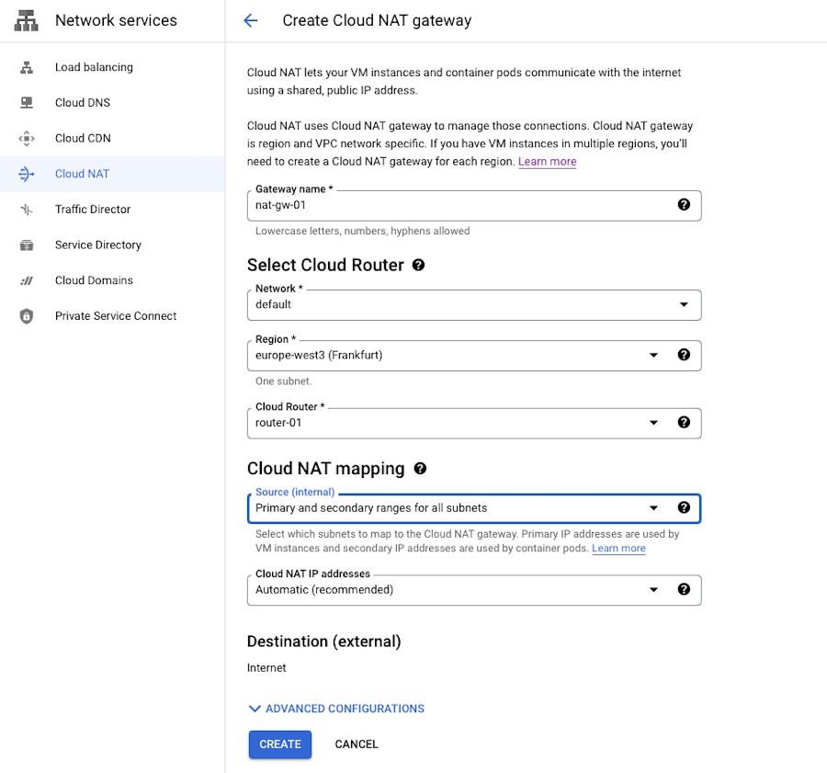Open the Network dropdown showing default
The image size is (827, 773).
tap(474, 305)
